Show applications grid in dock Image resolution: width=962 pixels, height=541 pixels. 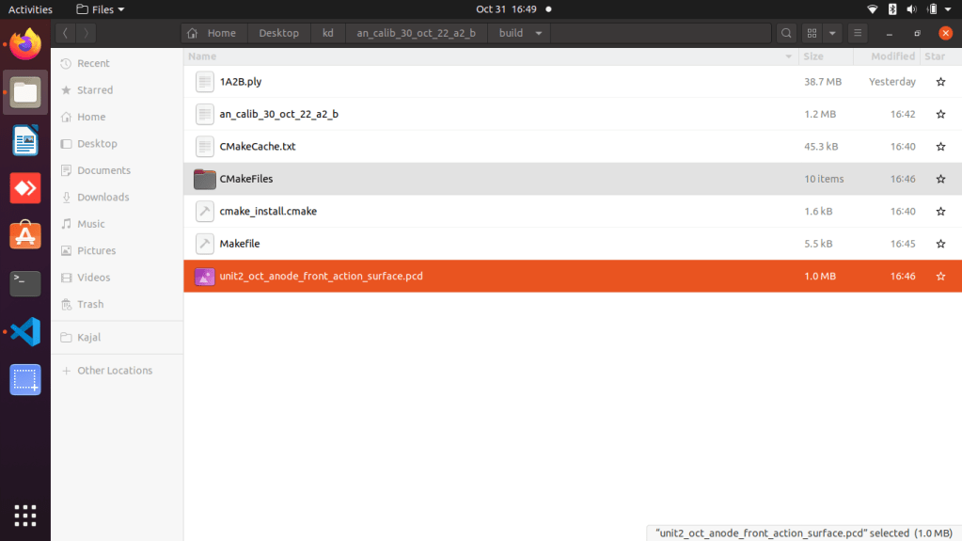pyautogui.click(x=25, y=515)
